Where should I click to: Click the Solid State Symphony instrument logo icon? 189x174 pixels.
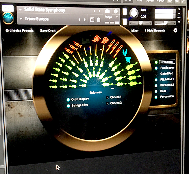click(8, 18)
